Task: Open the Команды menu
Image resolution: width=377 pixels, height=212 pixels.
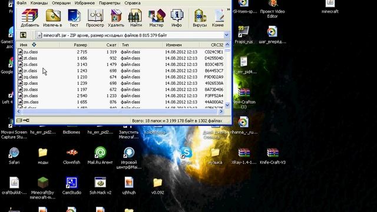Action: (x=39, y=3)
